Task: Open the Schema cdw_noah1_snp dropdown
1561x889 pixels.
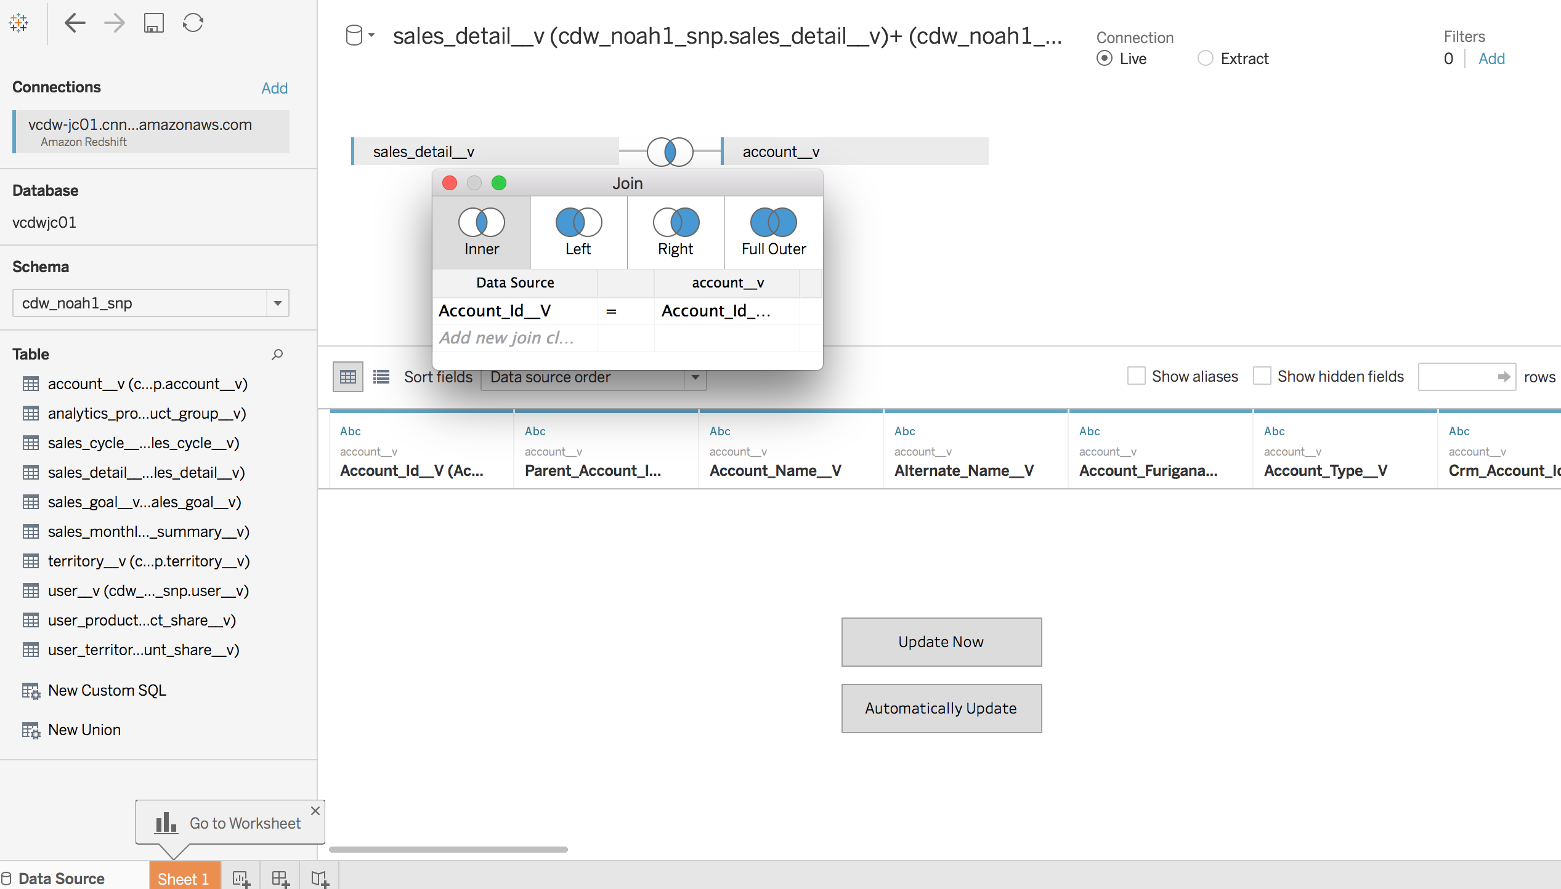Action: click(x=277, y=303)
